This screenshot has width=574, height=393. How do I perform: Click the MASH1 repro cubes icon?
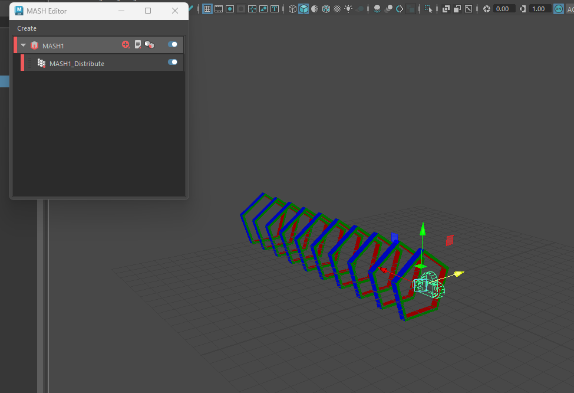click(x=149, y=45)
